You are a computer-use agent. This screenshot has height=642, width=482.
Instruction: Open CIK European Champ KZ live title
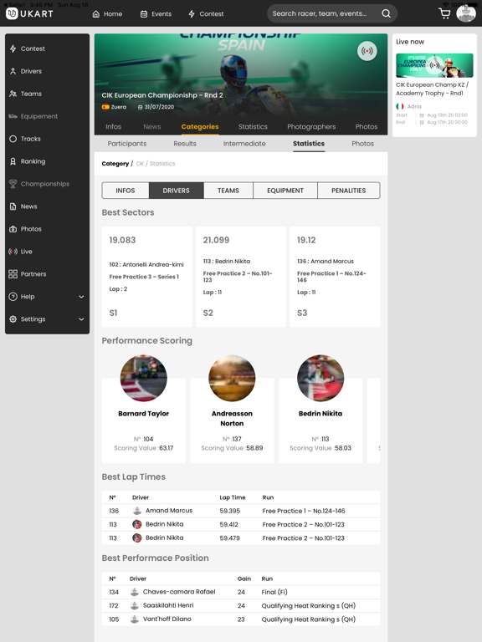tap(433, 89)
